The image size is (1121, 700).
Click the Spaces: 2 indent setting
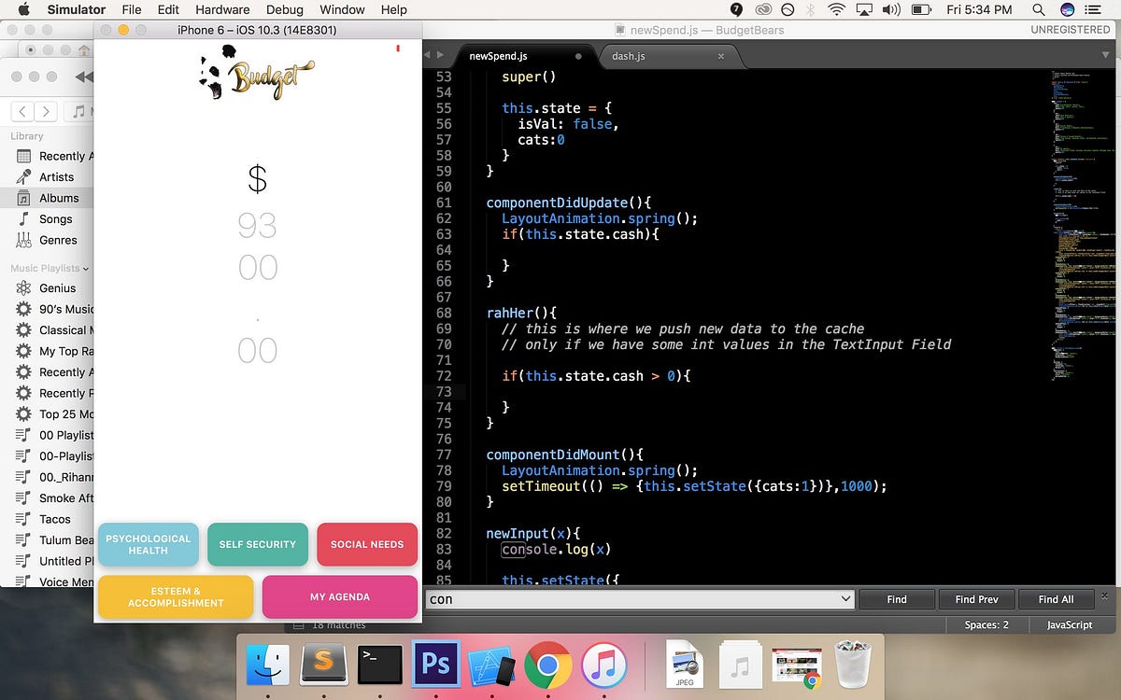(x=986, y=624)
